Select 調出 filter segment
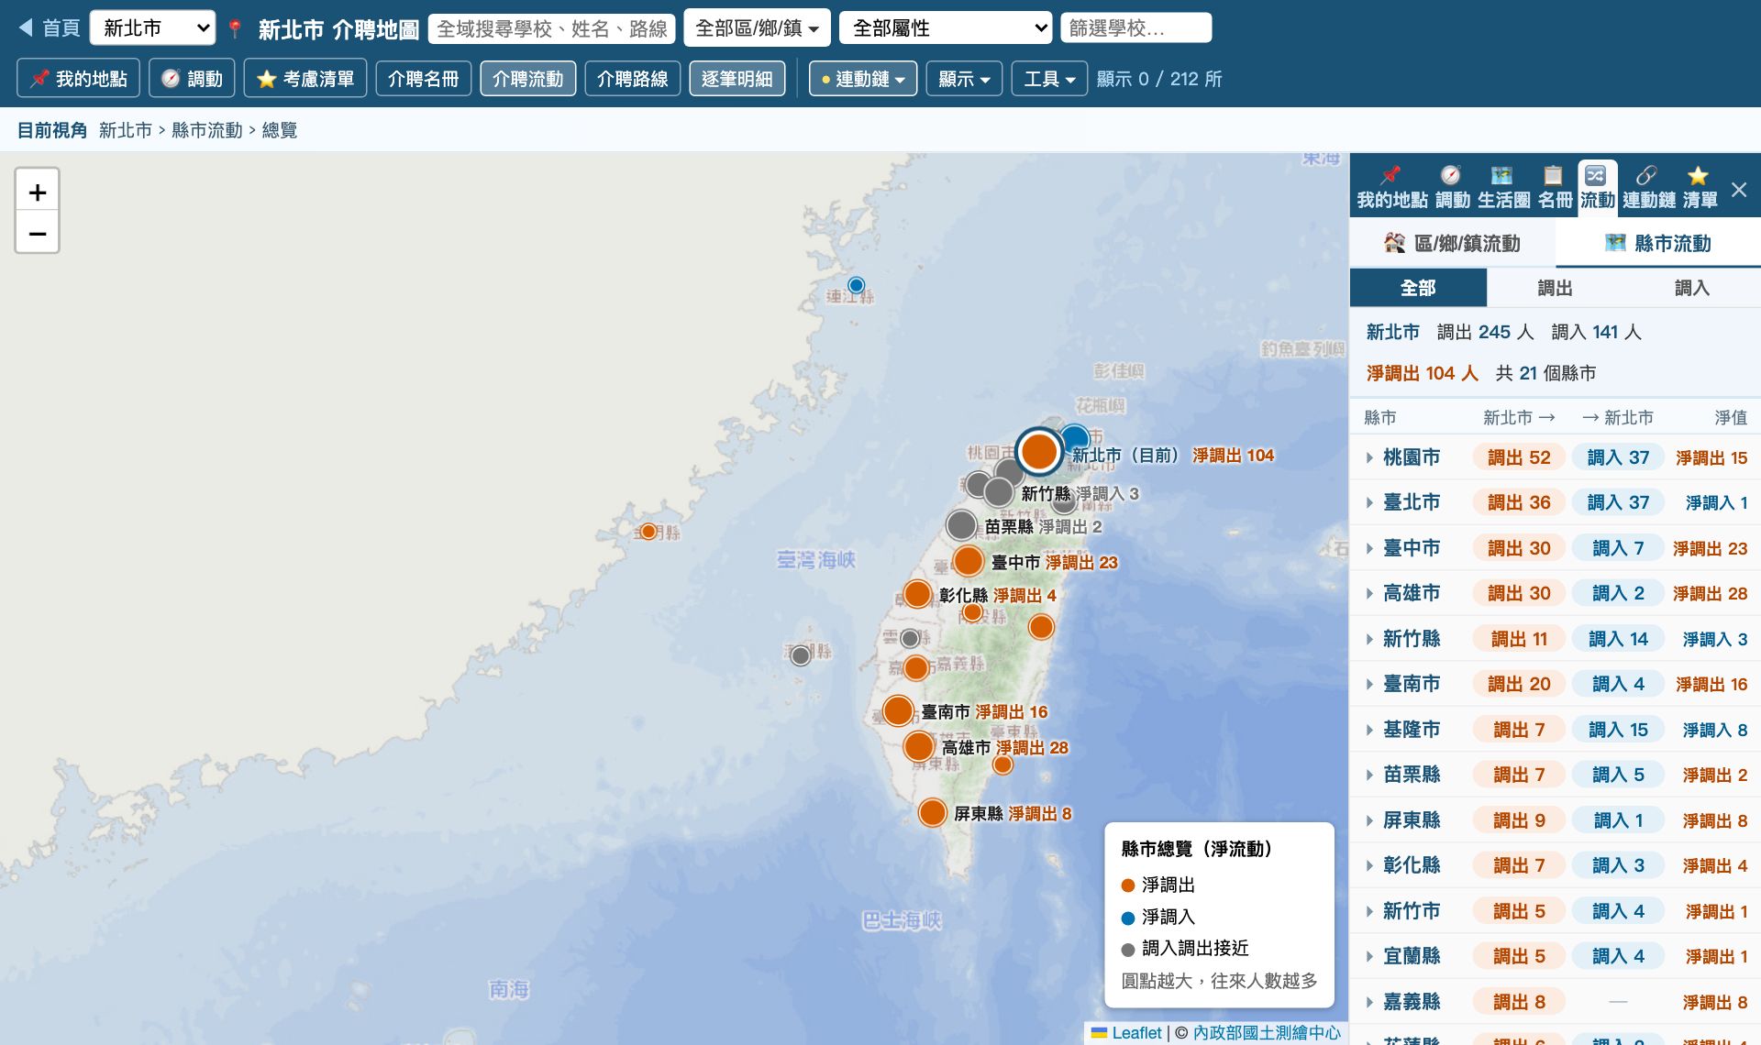This screenshot has height=1045, width=1761. pos(1555,288)
